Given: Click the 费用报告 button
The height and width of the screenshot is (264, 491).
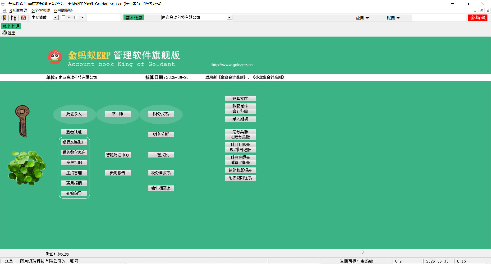Looking at the screenshot, I should point(118,173).
